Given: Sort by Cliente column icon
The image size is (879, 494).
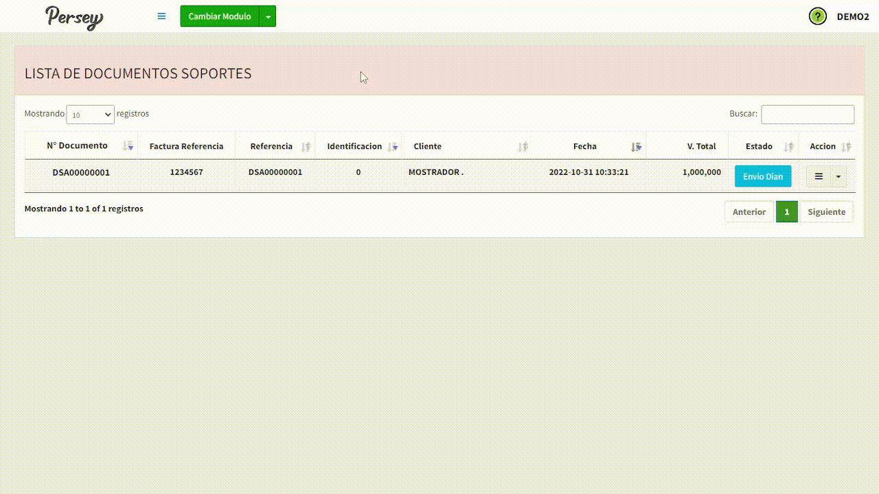Looking at the screenshot, I should click(x=523, y=147).
